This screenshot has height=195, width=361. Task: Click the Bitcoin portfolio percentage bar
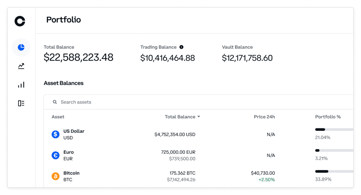click(333, 171)
